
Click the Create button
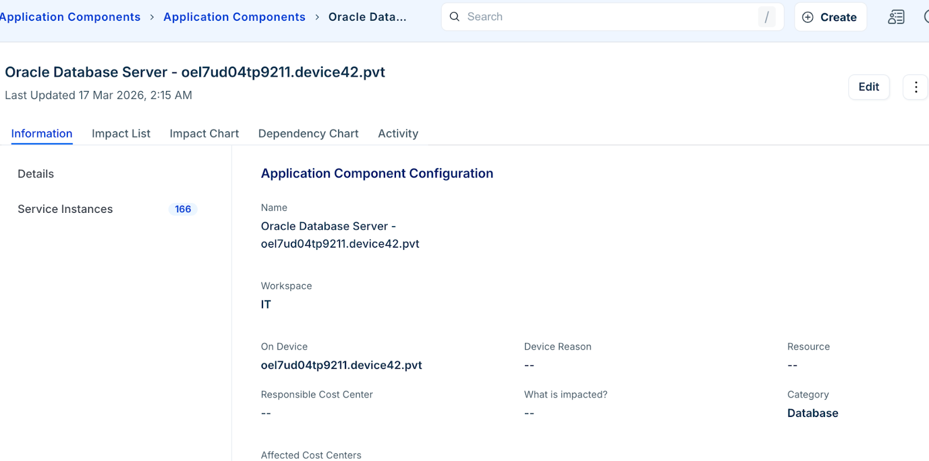click(830, 17)
